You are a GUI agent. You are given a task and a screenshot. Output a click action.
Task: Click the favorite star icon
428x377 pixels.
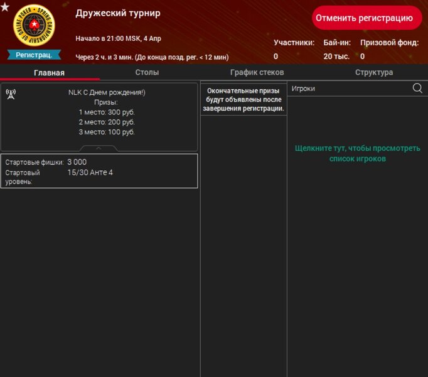tap(5, 8)
